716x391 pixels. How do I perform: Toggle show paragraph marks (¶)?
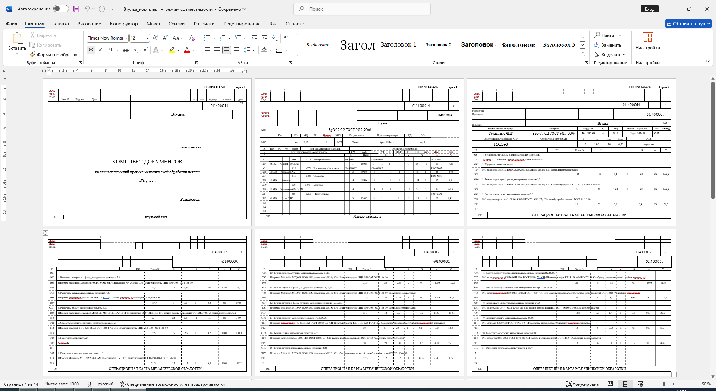pos(286,38)
